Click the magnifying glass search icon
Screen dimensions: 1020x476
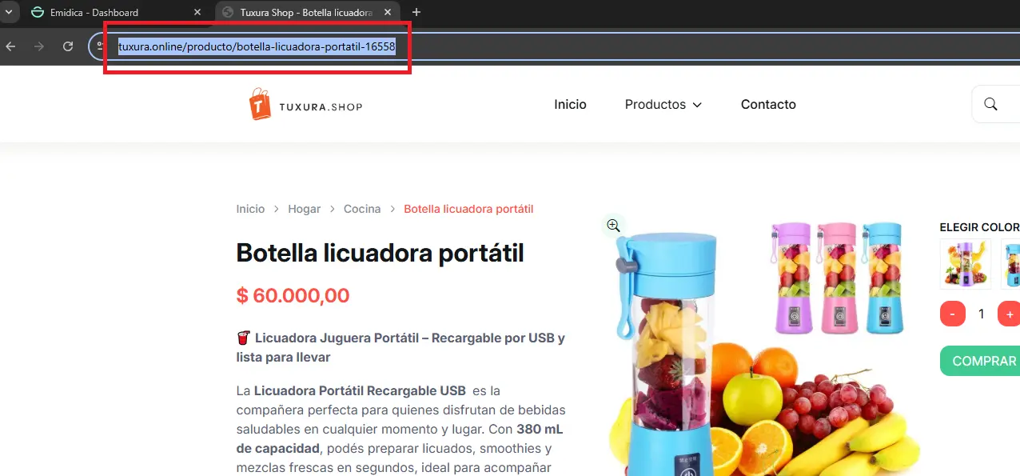990,104
